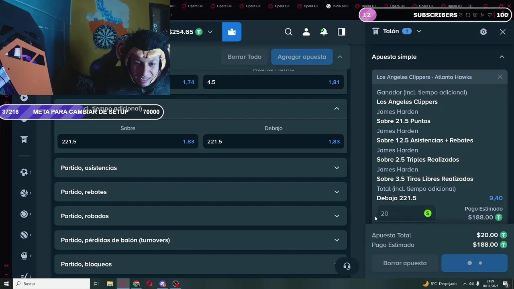Click the green dollar currency icon in stake field

[428, 213]
